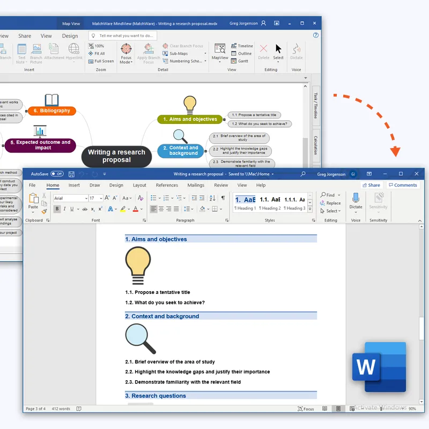Click the Format Painter brush icon
The width and height of the screenshot is (429, 429).
pyautogui.click(x=44, y=211)
